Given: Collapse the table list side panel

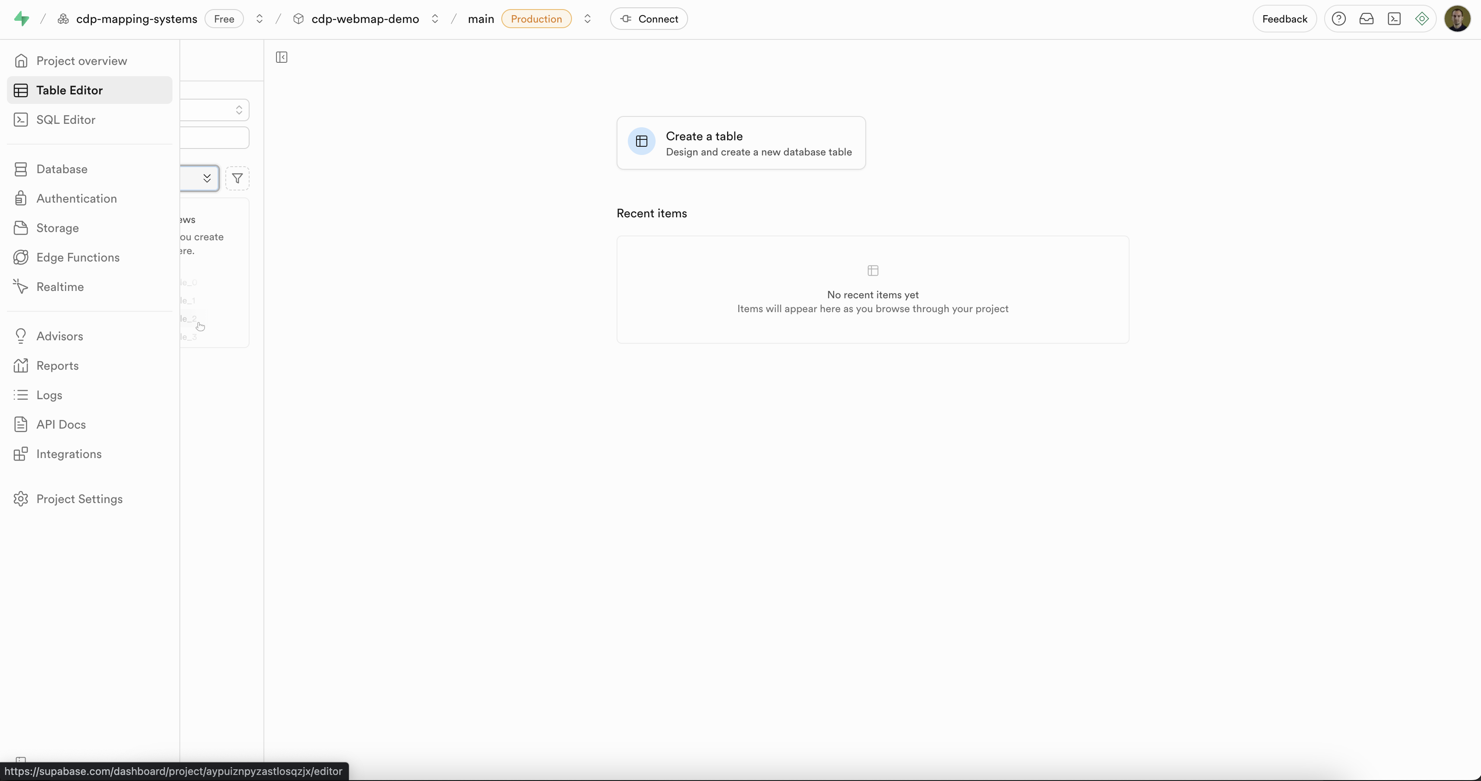Looking at the screenshot, I should coord(282,57).
